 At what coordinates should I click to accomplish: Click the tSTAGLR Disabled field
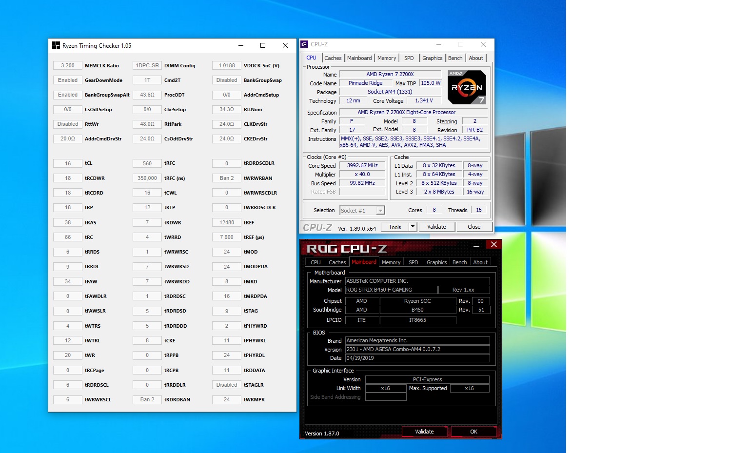tap(227, 385)
